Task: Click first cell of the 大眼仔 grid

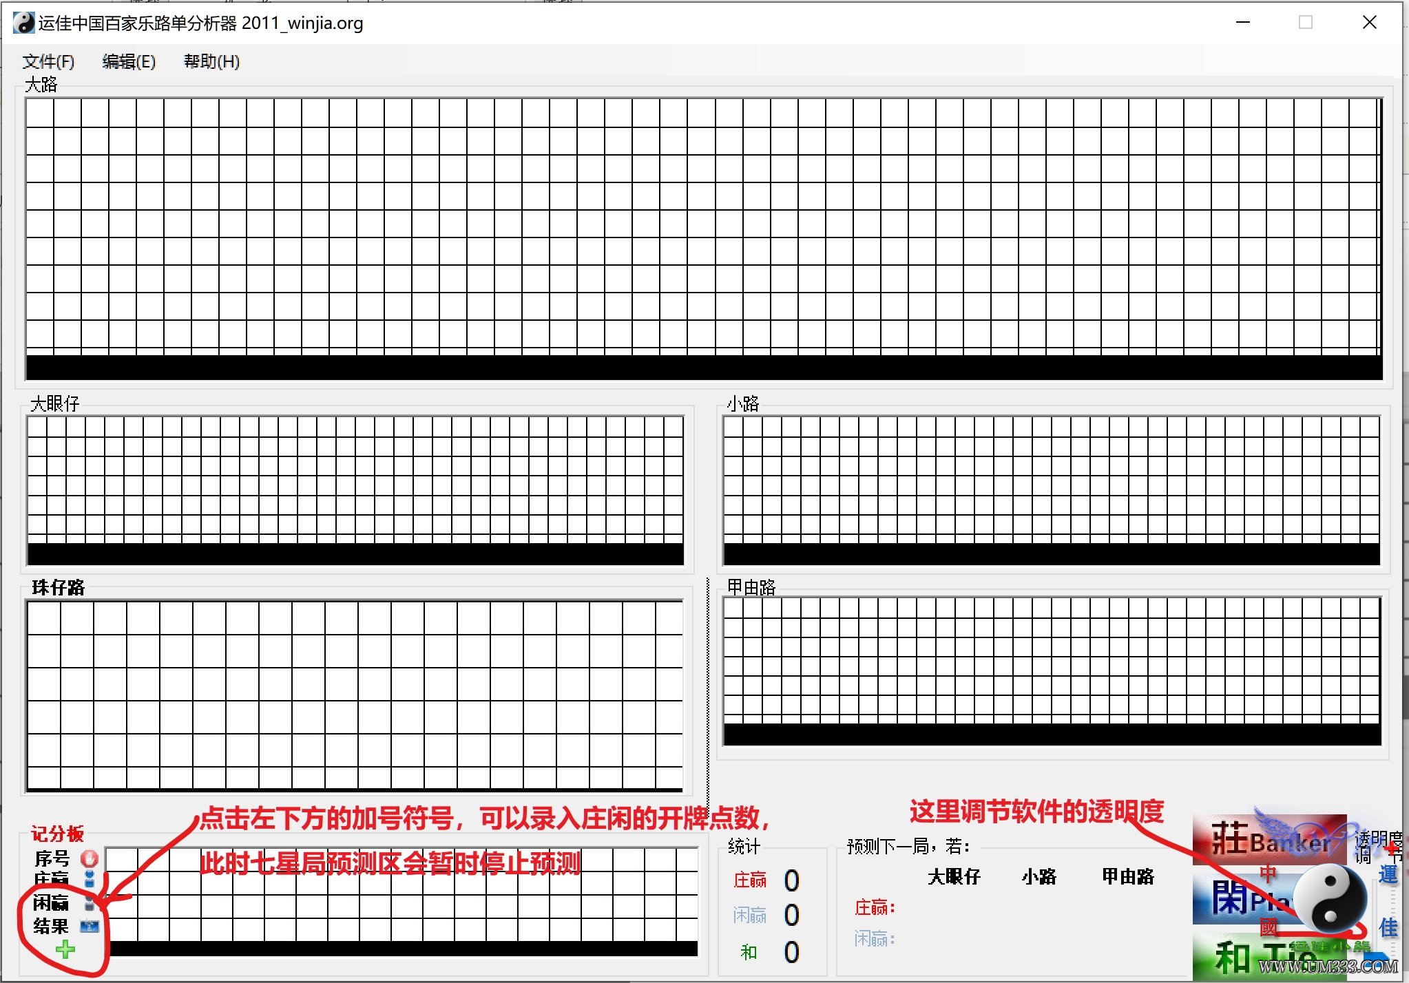Action: pyautogui.click(x=37, y=427)
